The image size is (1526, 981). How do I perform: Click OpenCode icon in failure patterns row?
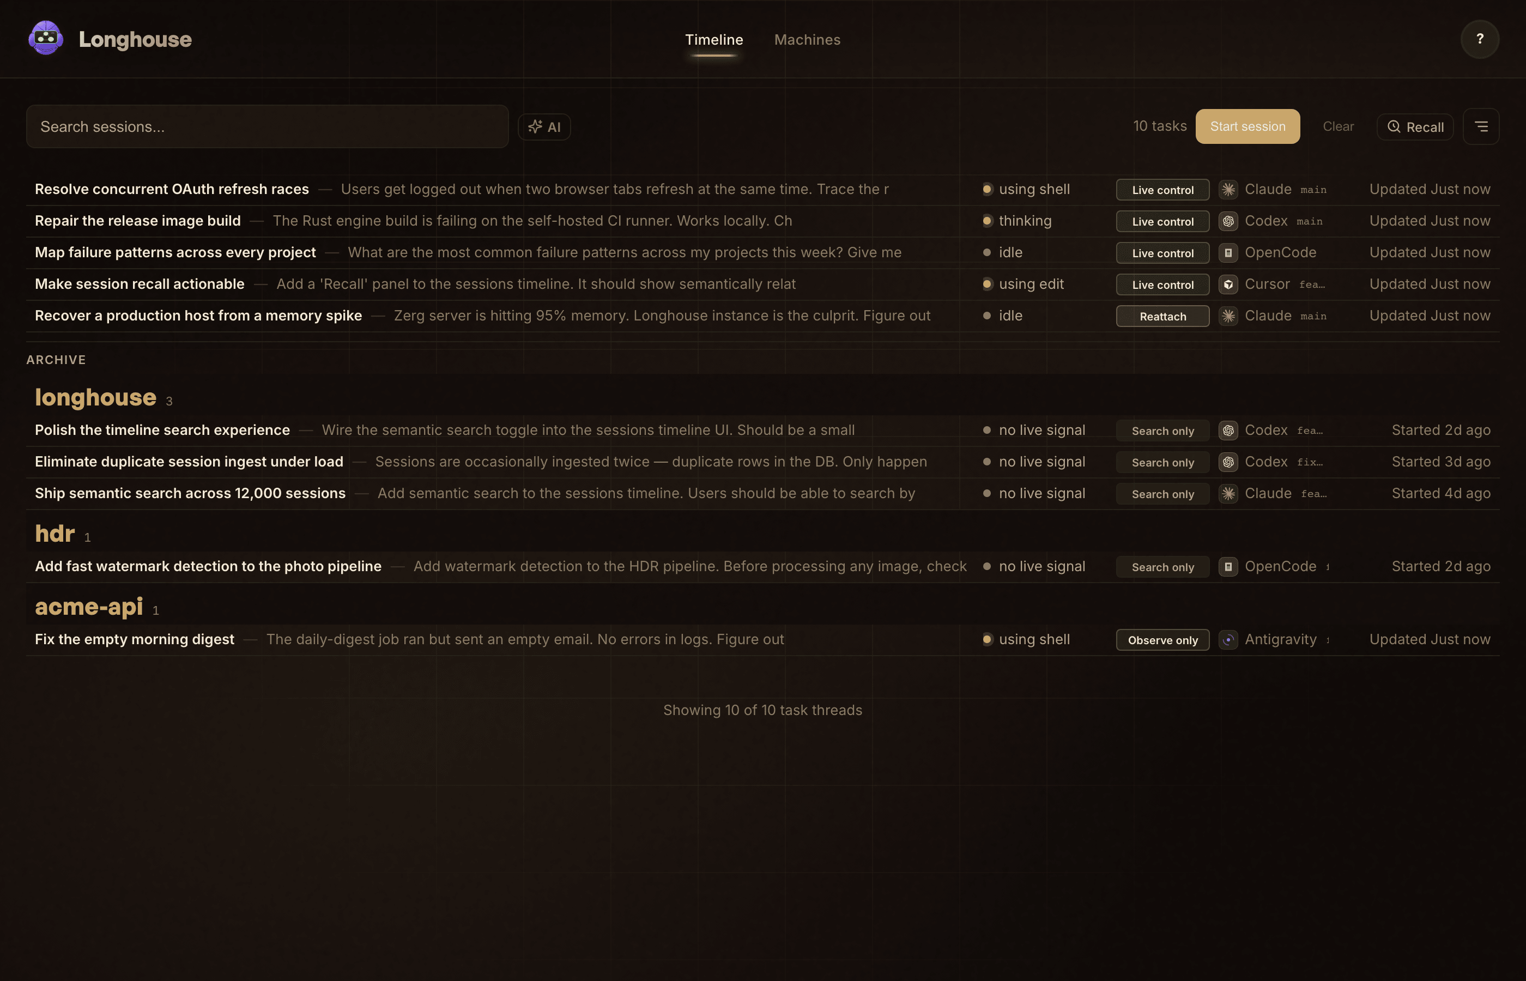tap(1228, 253)
